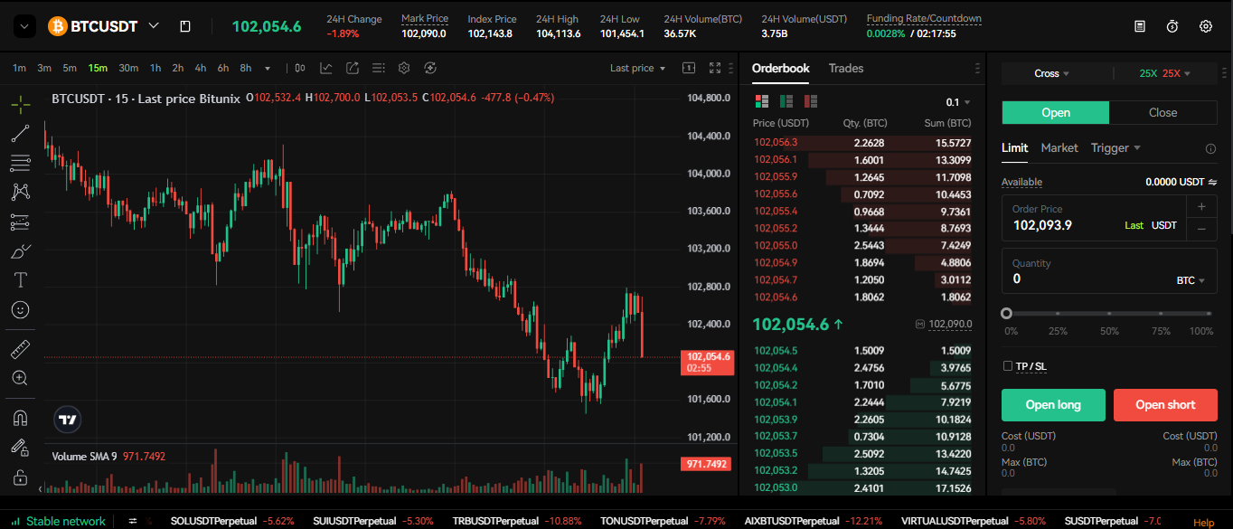Open the text annotation tool

pos(19,280)
